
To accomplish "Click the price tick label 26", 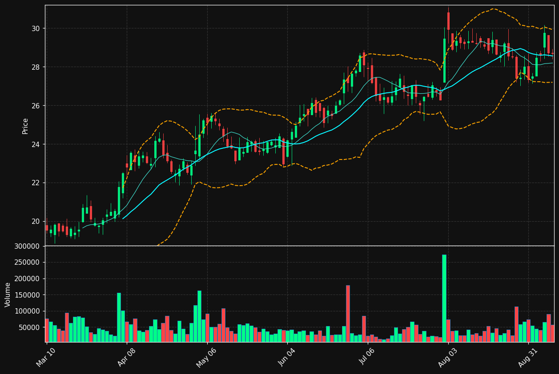I will 36,106.
